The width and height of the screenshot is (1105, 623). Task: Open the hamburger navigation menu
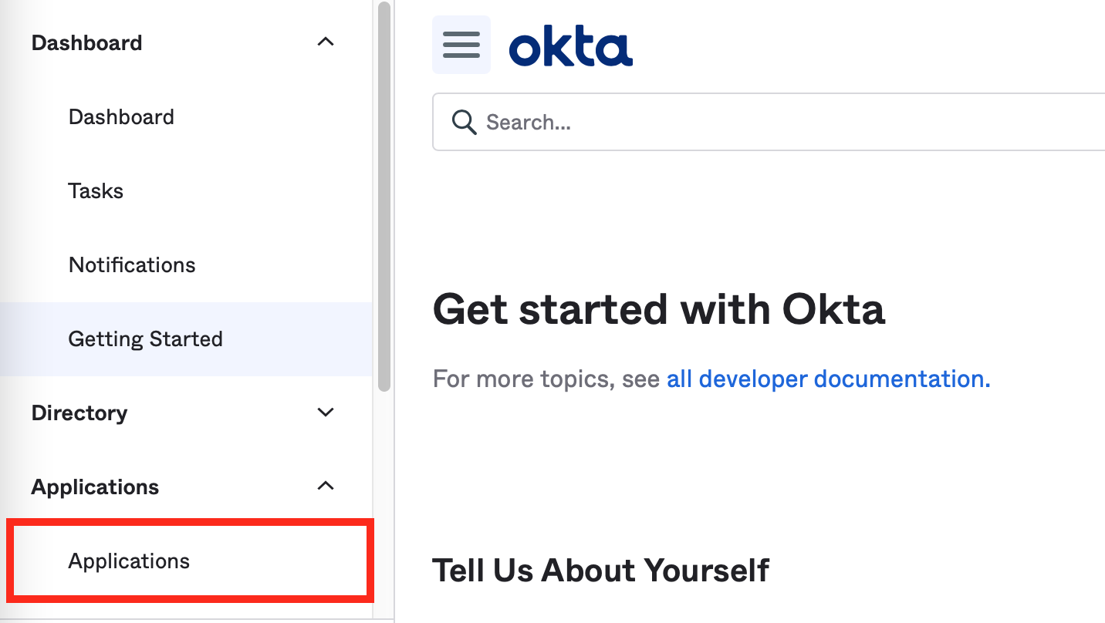pos(461,45)
